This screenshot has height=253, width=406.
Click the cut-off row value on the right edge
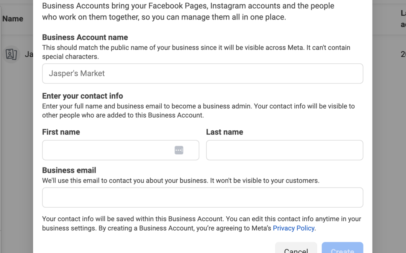click(403, 54)
